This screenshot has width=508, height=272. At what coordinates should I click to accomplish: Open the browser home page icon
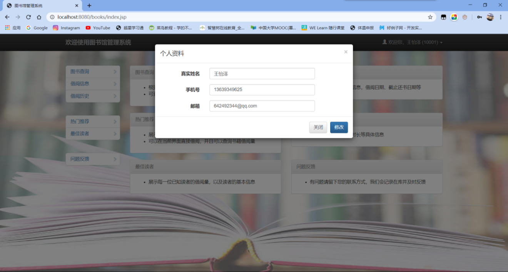pos(39,17)
